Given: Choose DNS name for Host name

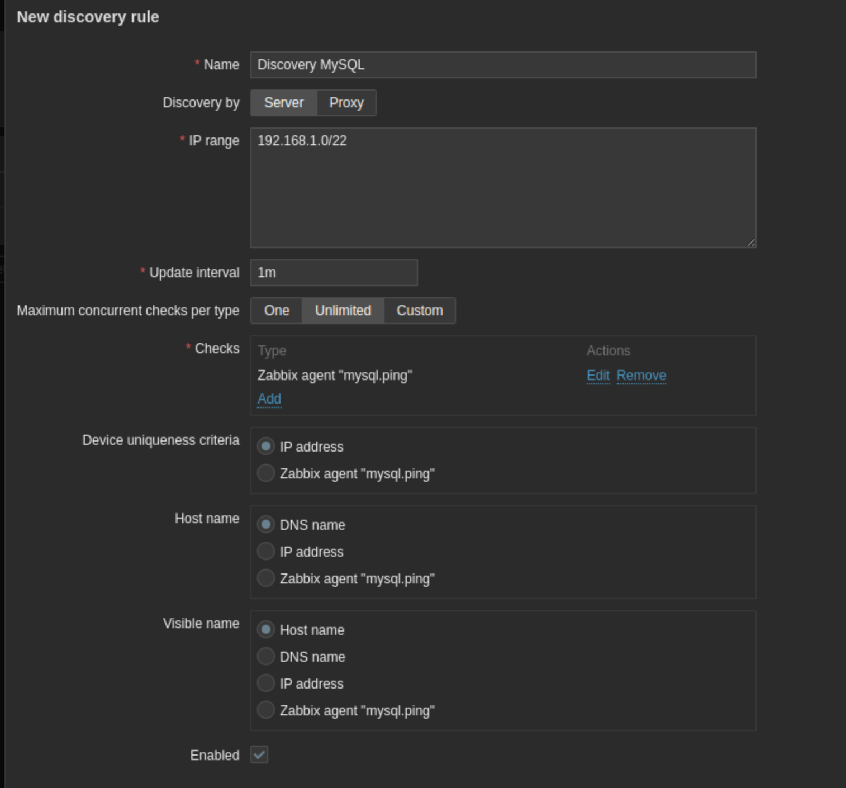Looking at the screenshot, I should pyautogui.click(x=266, y=525).
